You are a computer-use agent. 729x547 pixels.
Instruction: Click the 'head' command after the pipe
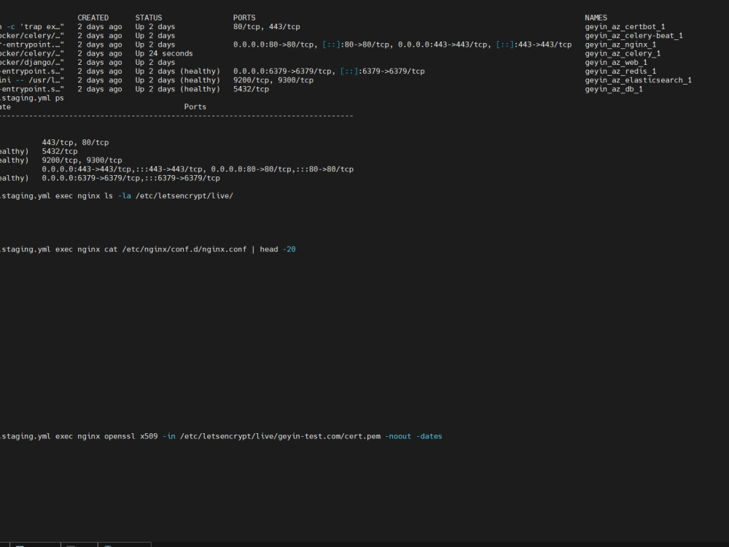[269, 249]
